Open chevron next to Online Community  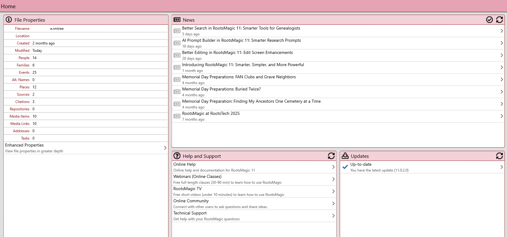334,203
